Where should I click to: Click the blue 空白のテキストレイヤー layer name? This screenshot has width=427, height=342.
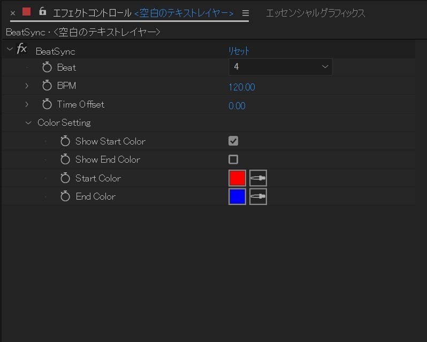pyautogui.click(x=184, y=13)
